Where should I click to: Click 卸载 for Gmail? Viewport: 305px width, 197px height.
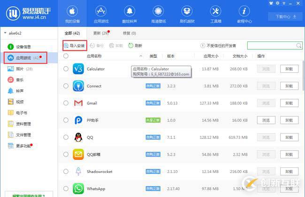[289, 103]
